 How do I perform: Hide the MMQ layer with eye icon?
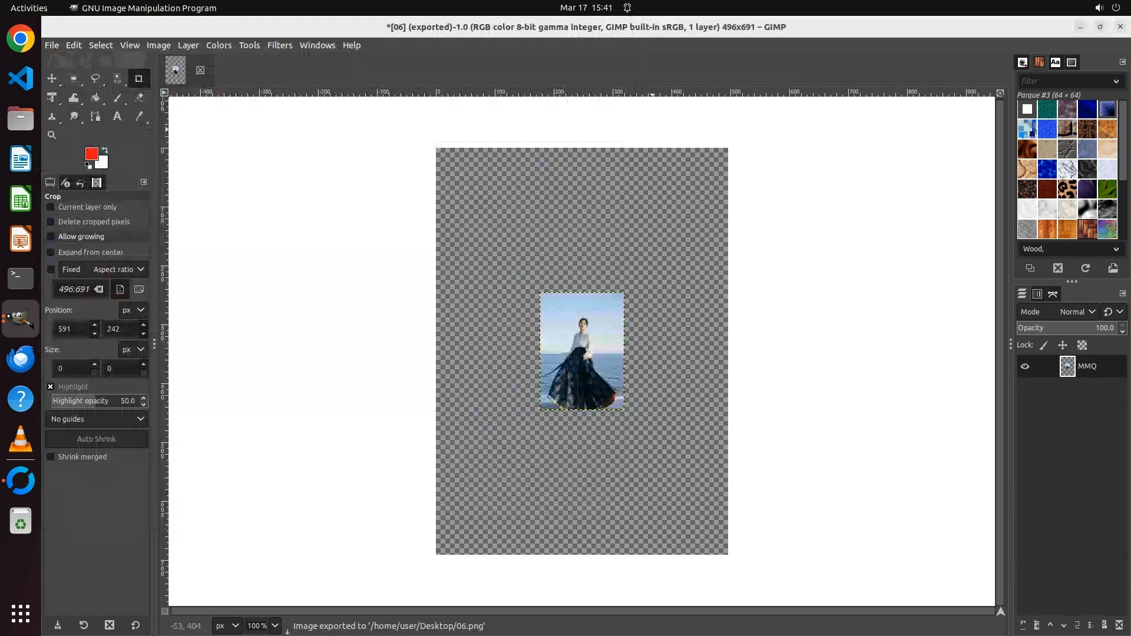(x=1025, y=366)
